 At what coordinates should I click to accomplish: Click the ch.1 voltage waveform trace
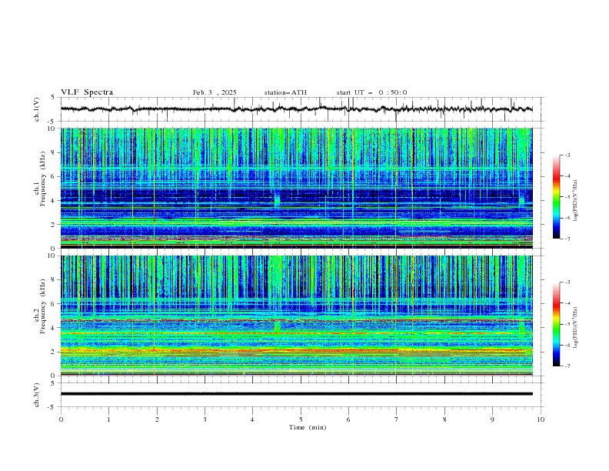297,109
